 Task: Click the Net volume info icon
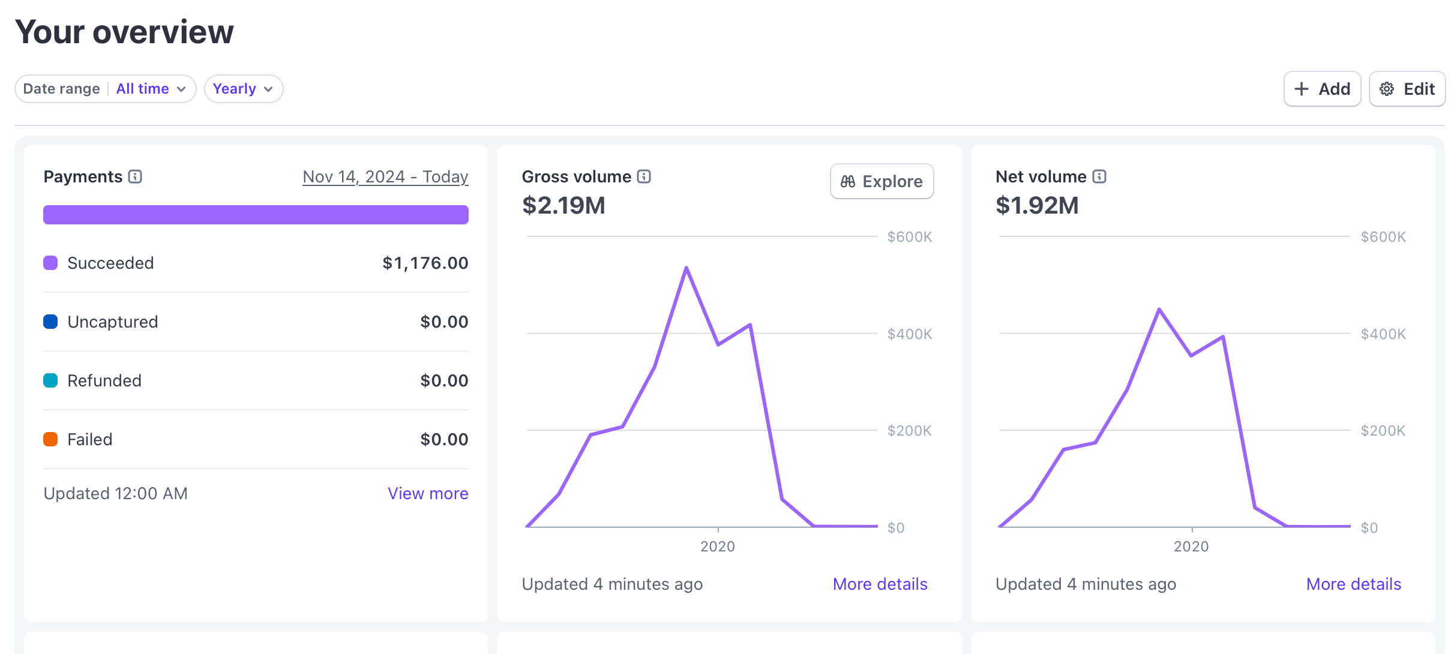pyautogui.click(x=1099, y=176)
